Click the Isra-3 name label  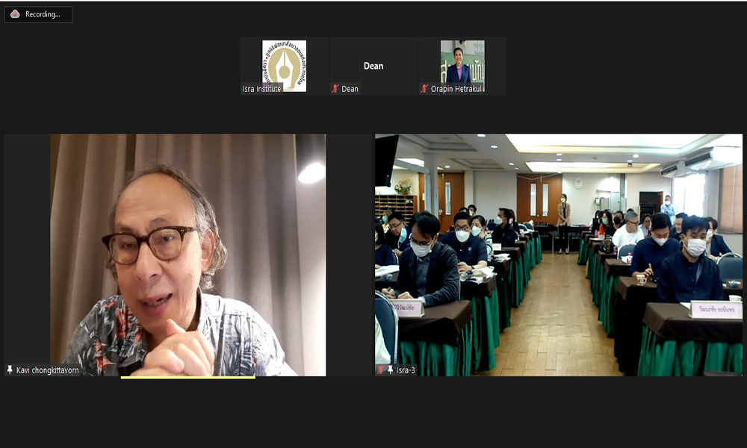(x=405, y=370)
